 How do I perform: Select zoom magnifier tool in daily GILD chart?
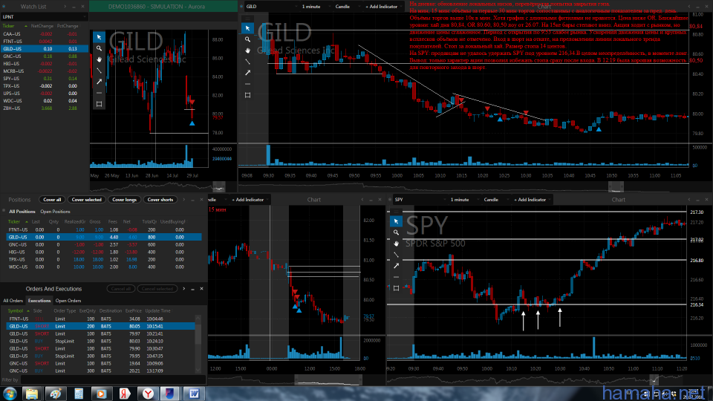point(99,48)
